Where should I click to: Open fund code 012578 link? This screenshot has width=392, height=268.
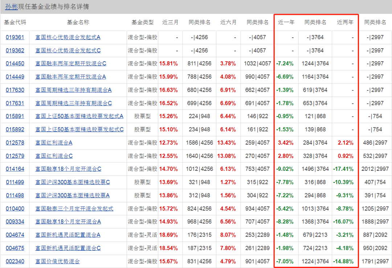pyautogui.click(x=15, y=143)
